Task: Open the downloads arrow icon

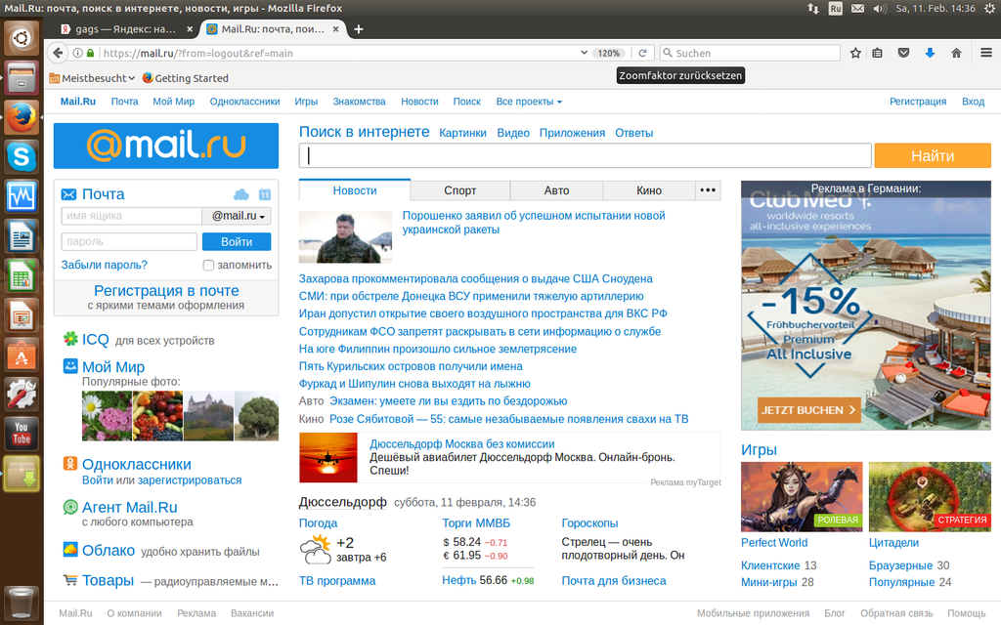Action: point(930,53)
